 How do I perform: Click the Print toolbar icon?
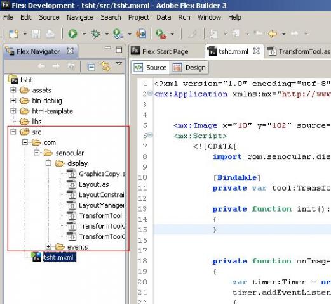tap(50, 34)
